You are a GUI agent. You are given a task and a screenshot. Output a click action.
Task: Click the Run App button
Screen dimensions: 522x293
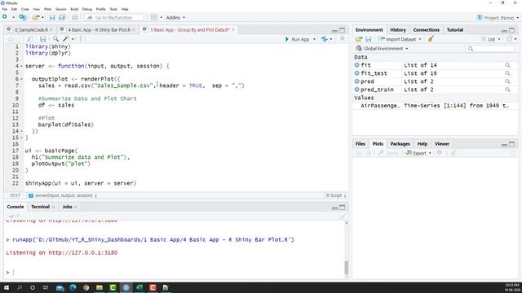click(x=297, y=39)
